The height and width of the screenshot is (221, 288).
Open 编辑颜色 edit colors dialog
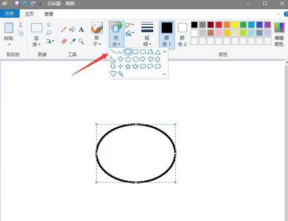pyautogui.click(x=279, y=34)
